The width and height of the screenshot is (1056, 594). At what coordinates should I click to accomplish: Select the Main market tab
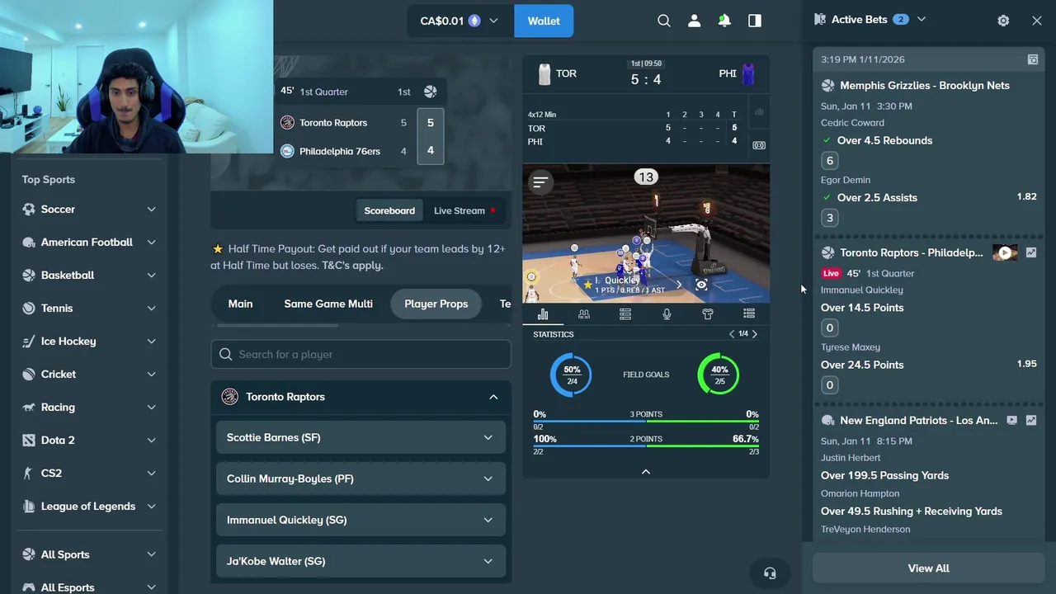pos(240,304)
